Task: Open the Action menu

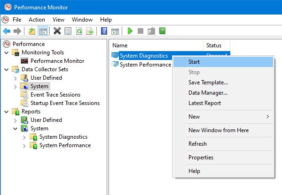Action: click(37, 20)
